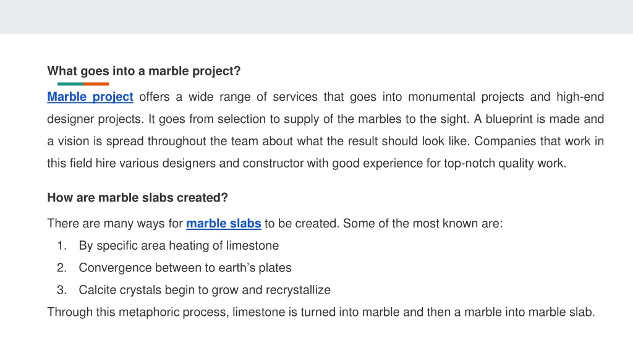The width and height of the screenshot is (633, 356).
Task: Open the "Marble project" hyperlink
Action: (x=90, y=97)
